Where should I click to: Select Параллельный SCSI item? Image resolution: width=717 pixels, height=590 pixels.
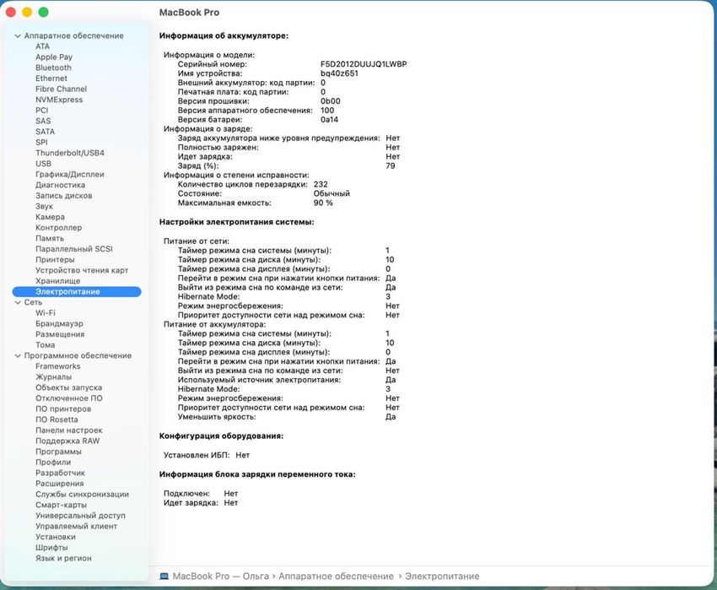pos(74,249)
